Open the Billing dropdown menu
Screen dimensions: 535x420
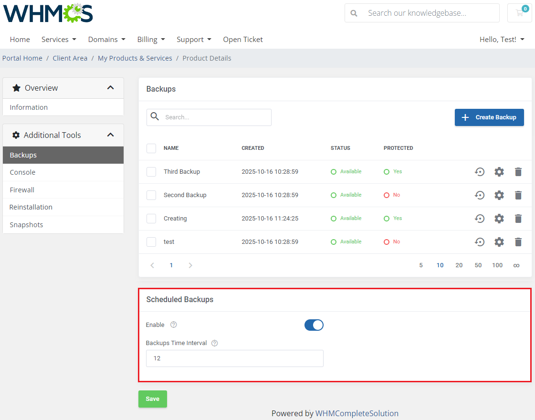[151, 40]
